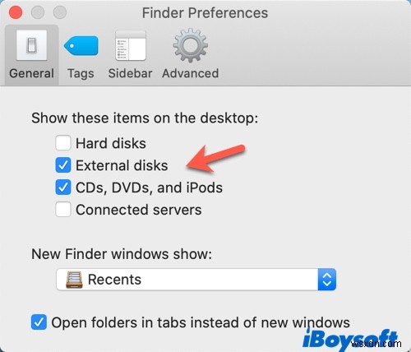This screenshot has width=411, height=352.
Task: Uncheck CDs, DVDs, and iPods
Action: (63, 188)
